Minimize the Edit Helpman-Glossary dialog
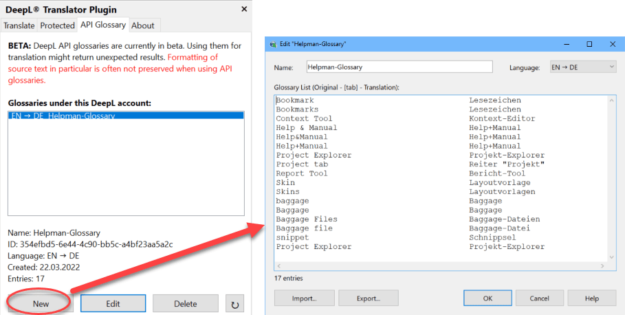Image resolution: width=625 pixels, height=315 pixels. 567,44
